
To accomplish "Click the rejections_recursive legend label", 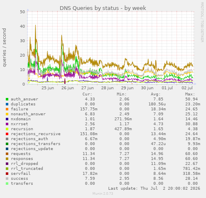I will click(x=36, y=134).
